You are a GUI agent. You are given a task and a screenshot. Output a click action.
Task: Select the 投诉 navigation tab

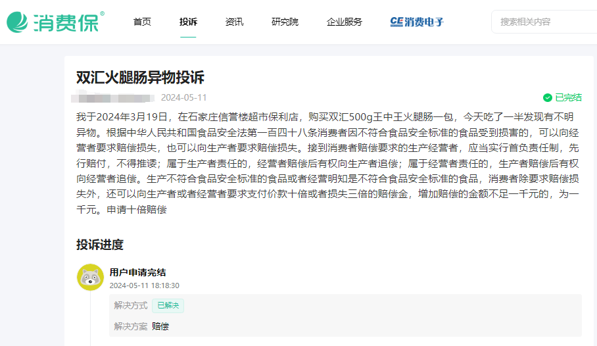188,22
